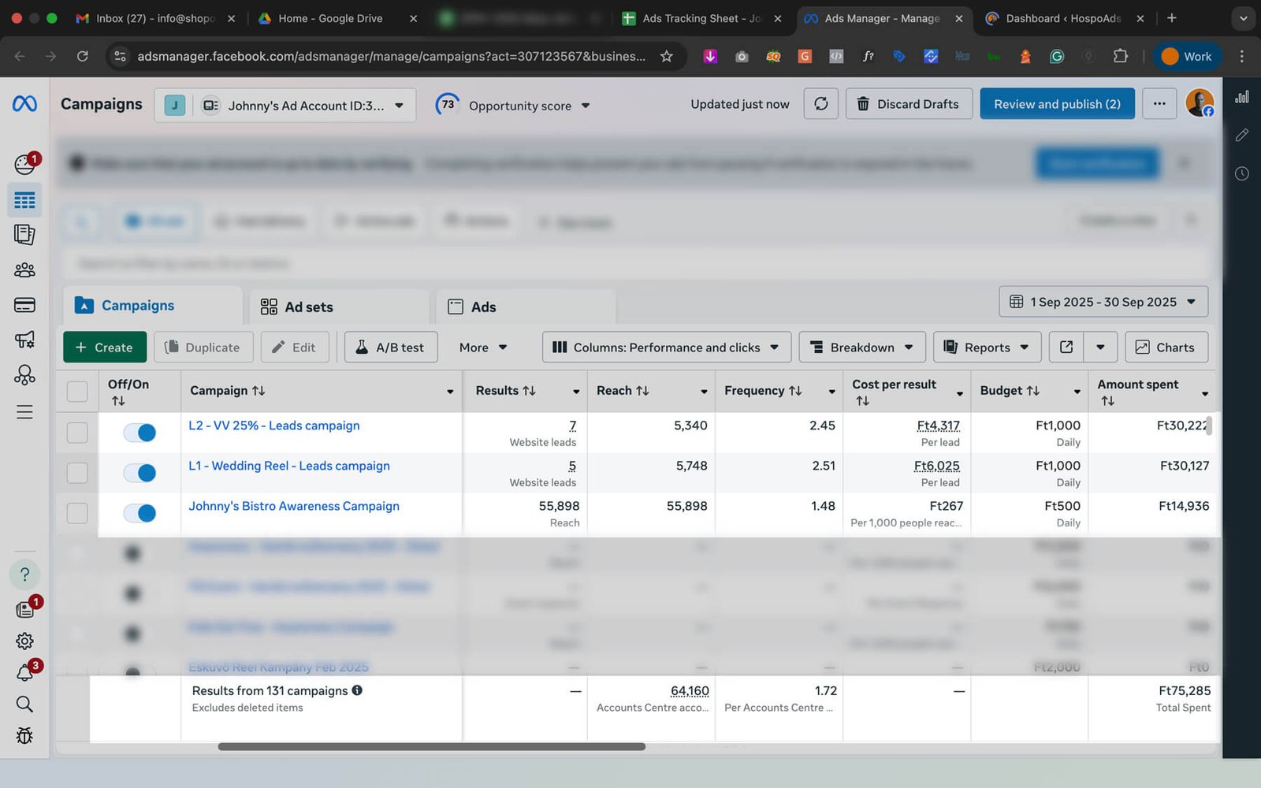Tick the L1 - Wedding Reel checkbox
Image resolution: width=1261 pixels, height=788 pixels.
pos(77,473)
